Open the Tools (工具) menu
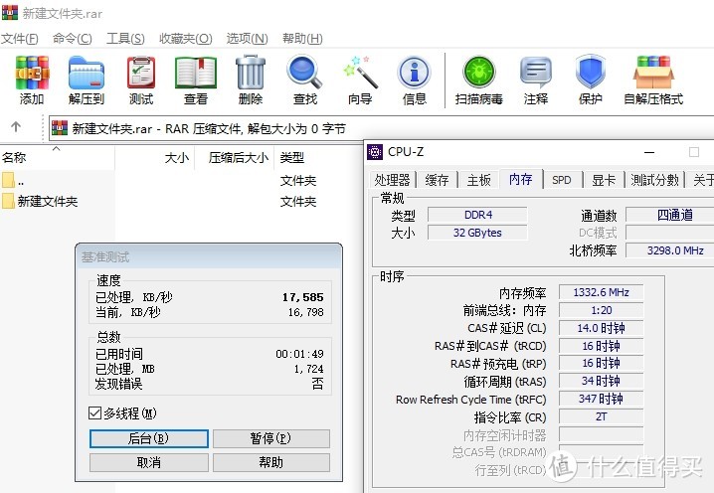Image resolution: width=714 pixels, height=493 pixels. pyautogui.click(x=125, y=39)
